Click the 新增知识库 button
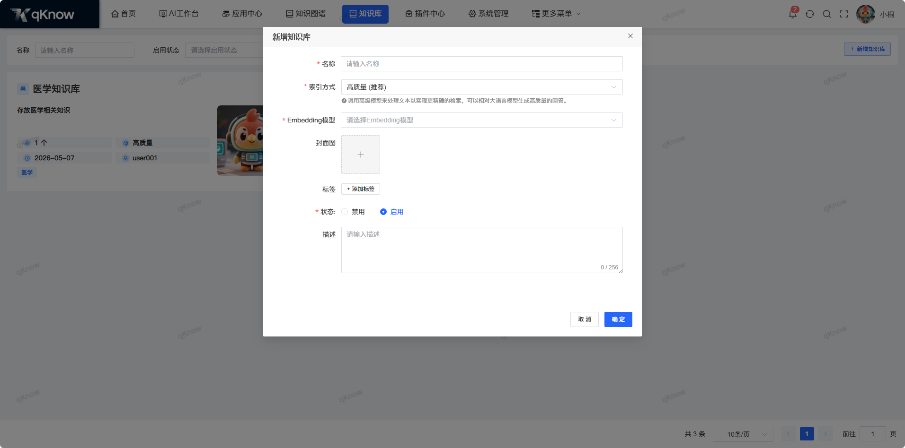905x448 pixels. (x=867, y=49)
